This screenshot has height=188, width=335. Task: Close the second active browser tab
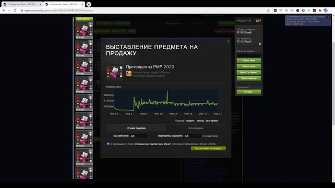[82, 4]
